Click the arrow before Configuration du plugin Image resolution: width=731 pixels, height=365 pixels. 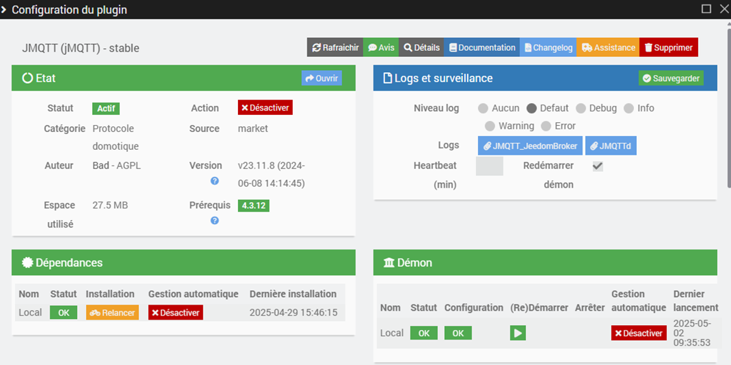[x=3, y=10]
